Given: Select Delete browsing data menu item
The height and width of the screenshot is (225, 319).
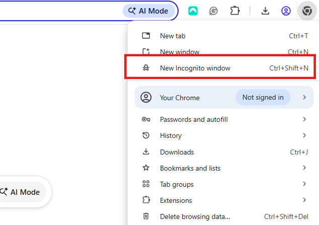Looking at the screenshot, I should point(223,216).
